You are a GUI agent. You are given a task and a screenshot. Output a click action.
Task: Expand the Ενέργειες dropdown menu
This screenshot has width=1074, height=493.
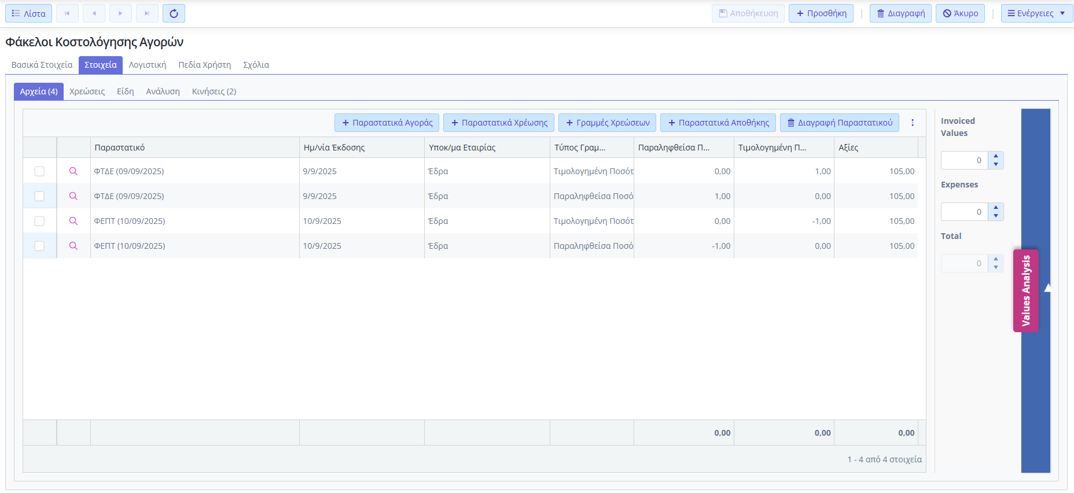coord(1036,13)
